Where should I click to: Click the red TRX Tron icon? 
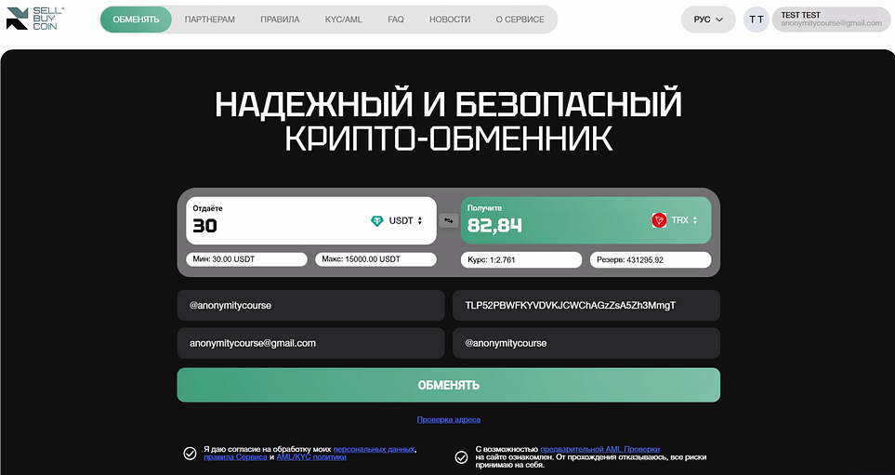click(659, 219)
